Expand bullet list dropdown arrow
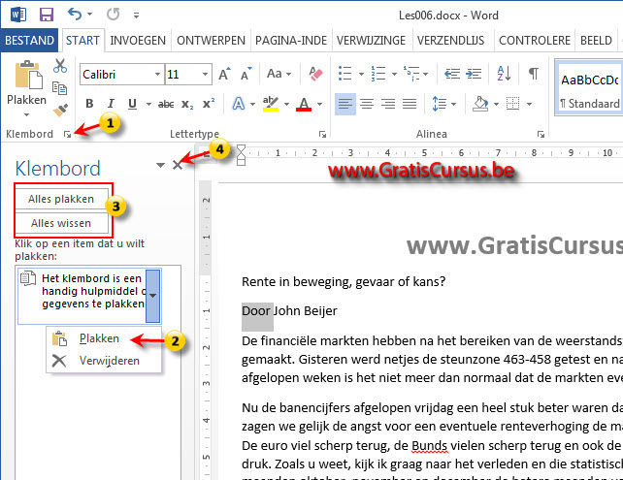The image size is (623, 480). pyautogui.click(x=361, y=74)
